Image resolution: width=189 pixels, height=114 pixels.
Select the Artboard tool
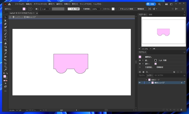5,63
